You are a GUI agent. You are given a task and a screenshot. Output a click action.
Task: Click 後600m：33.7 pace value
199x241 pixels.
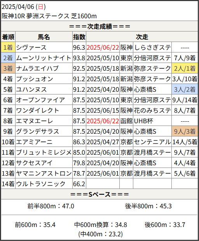tap(165, 225)
